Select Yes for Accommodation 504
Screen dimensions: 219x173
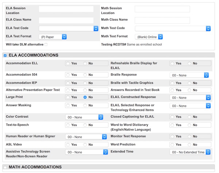[68, 75]
